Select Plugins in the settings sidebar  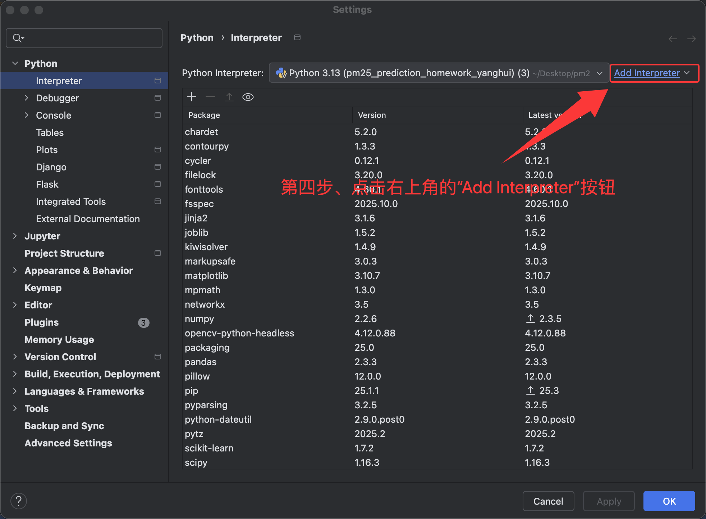pyautogui.click(x=42, y=322)
